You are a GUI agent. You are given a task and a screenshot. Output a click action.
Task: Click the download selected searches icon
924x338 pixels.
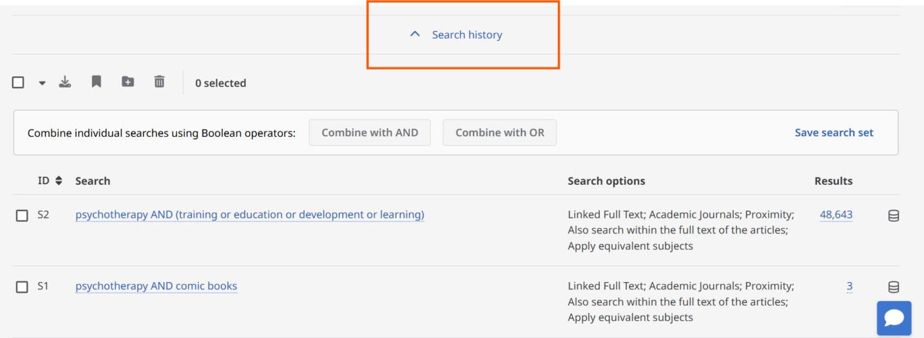coord(65,82)
